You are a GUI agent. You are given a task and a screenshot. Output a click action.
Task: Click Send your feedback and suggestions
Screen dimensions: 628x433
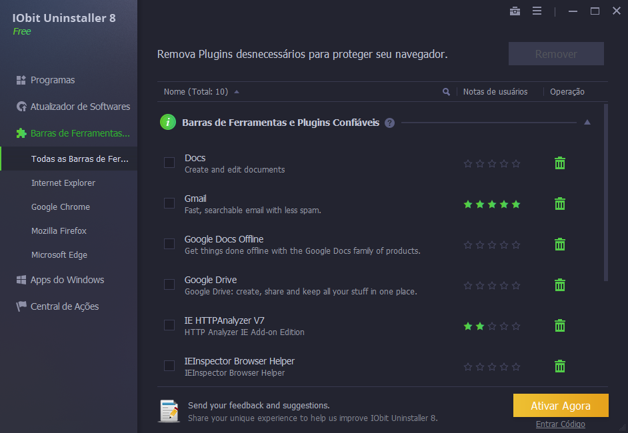pos(259,406)
